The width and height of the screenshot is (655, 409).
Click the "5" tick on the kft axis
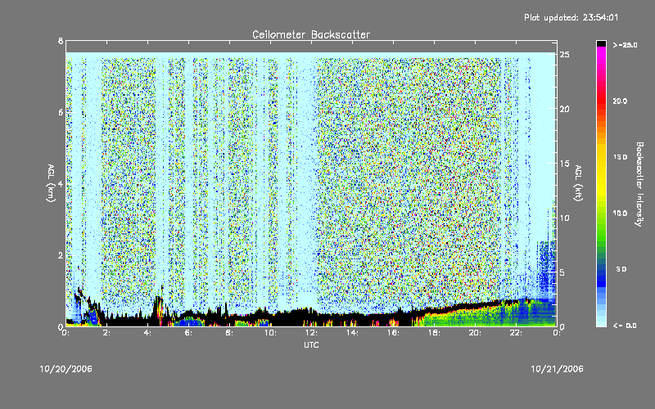pyautogui.click(x=562, y=272)
